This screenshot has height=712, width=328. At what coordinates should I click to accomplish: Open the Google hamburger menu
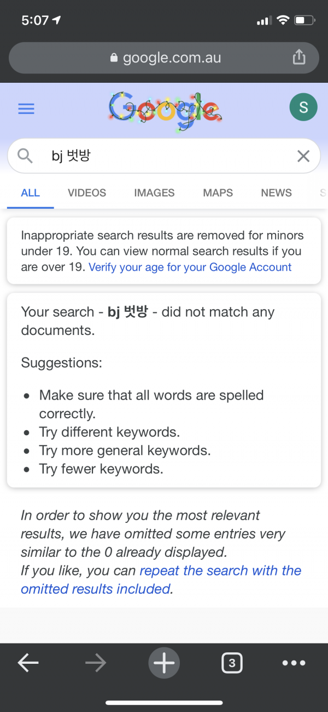26,109
